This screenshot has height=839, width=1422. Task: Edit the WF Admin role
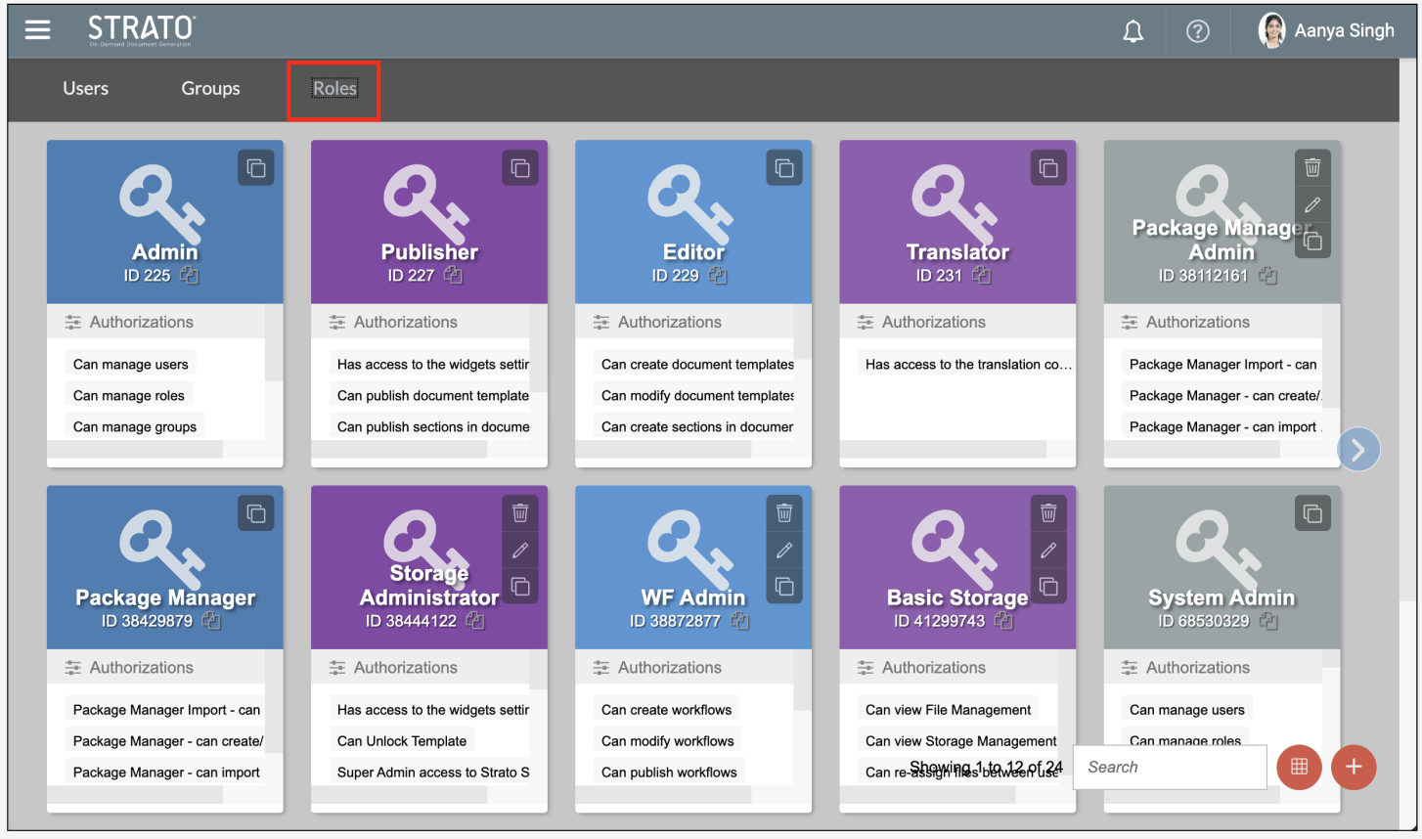(784, 551)
